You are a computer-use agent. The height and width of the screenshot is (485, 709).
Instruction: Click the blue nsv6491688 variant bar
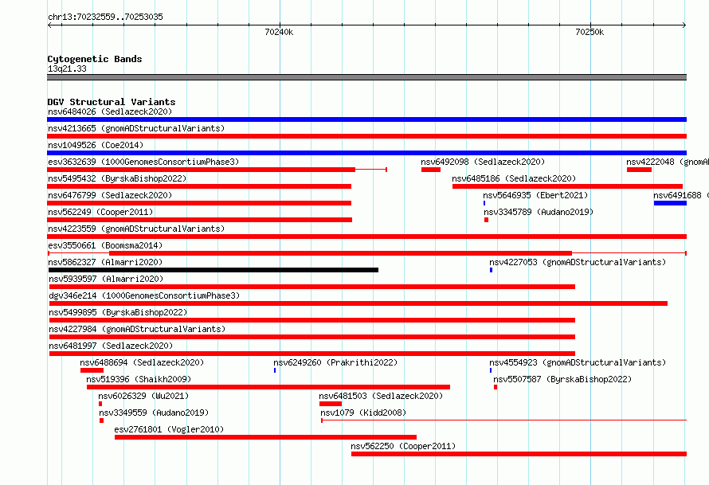[x=670, y=203]
